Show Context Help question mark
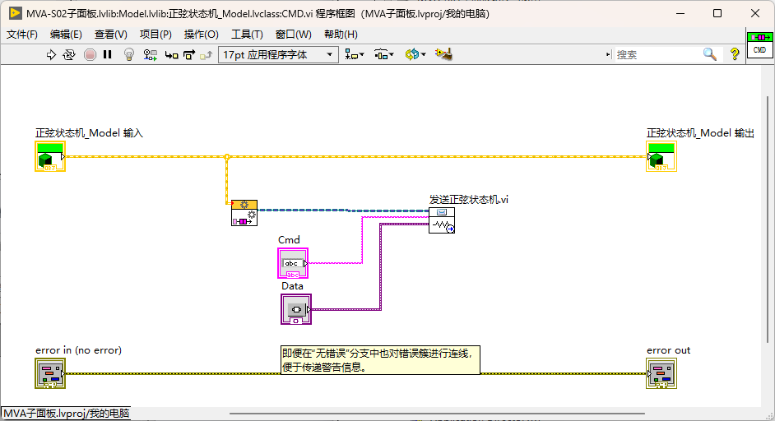Viewport: 775px width, 421px height. (735, 54)
